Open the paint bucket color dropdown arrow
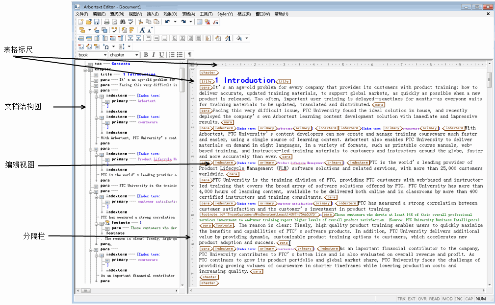The height and width of the screenshot is (305, 495). (x=247, y=38)
